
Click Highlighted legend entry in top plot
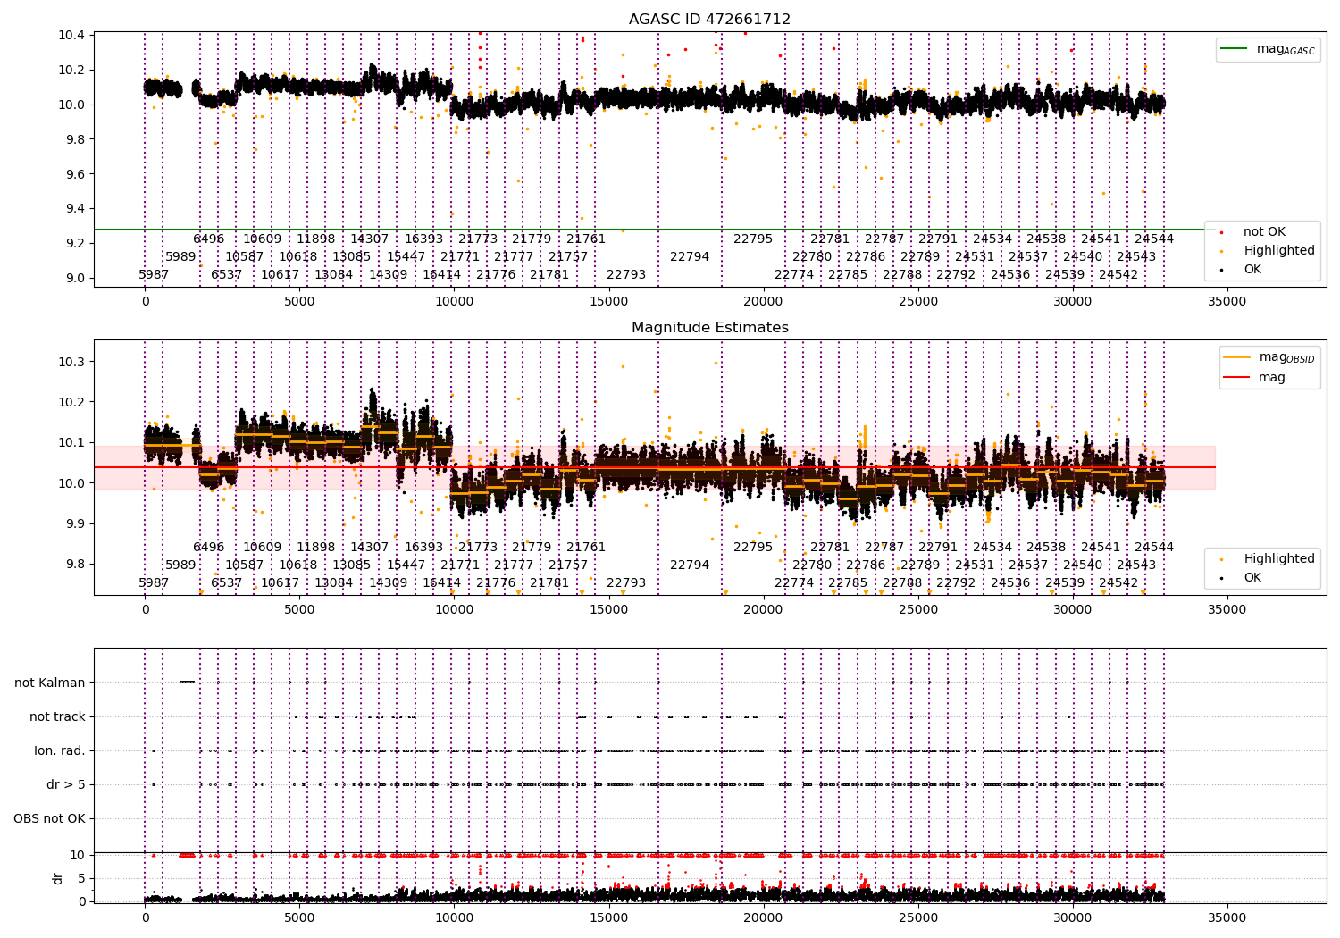click(1279, 250)
